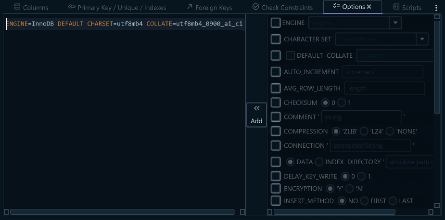The image size is (445, 220).
Task: Select DELAY_KEY_WRITE value 1 radio
Action: pyautogui.click(x=361, y=176)
